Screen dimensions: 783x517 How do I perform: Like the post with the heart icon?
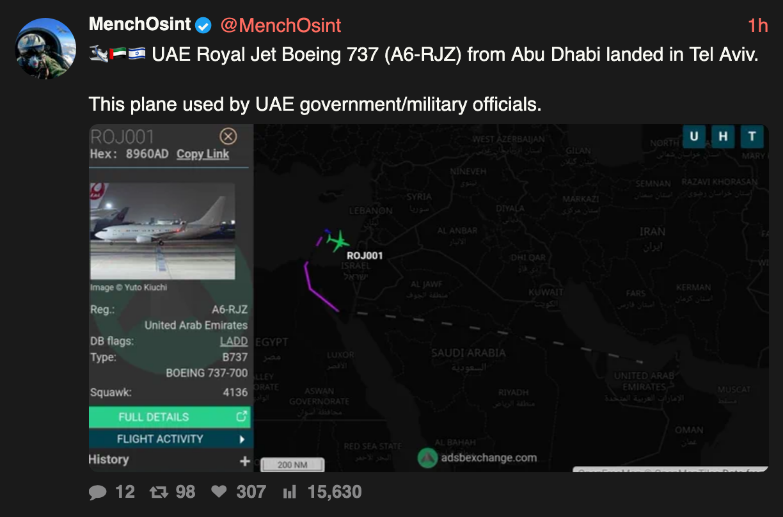pyautogui.click(x=219, y=492)
